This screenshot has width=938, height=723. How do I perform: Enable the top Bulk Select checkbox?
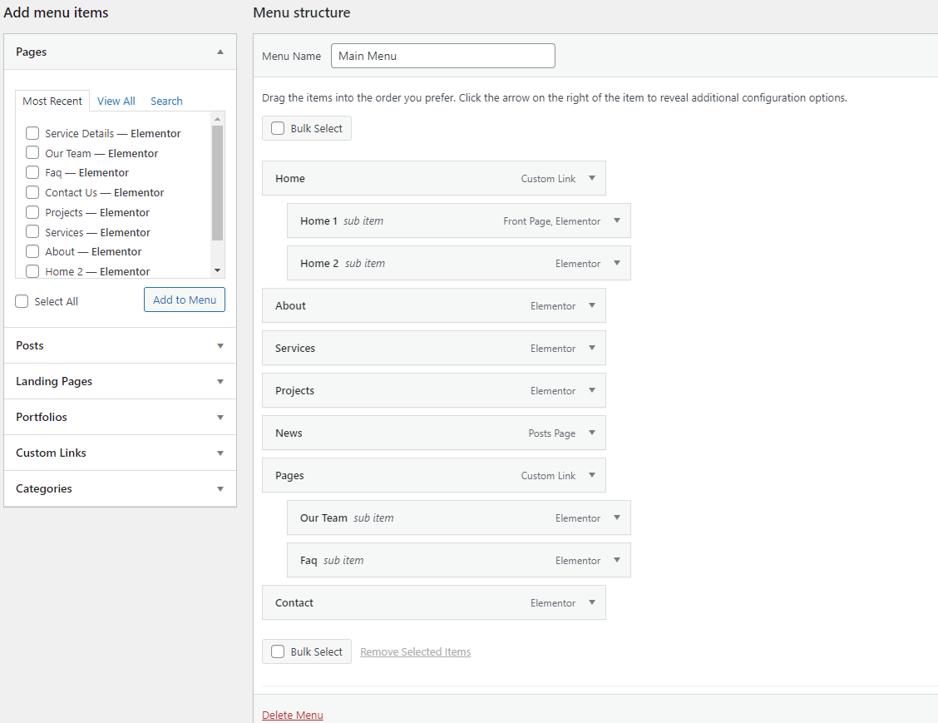pos(278,128)
